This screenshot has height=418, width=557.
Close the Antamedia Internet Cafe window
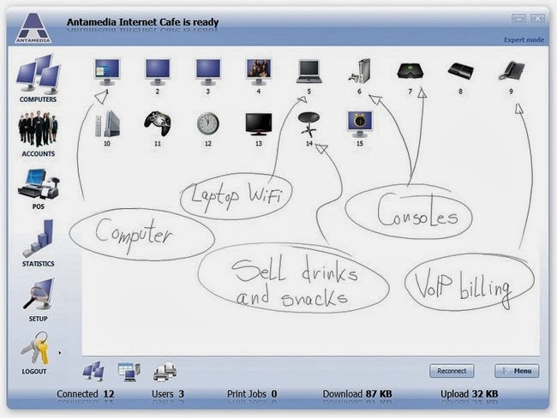pyautogui.click(x=537, y=19)
